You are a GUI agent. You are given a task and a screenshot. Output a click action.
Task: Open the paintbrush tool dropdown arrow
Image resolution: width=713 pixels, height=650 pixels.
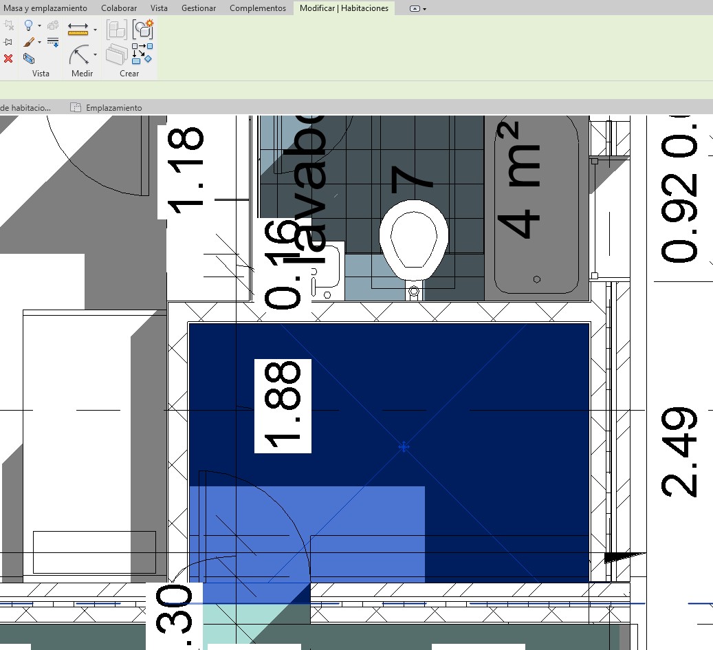(39, 43)
